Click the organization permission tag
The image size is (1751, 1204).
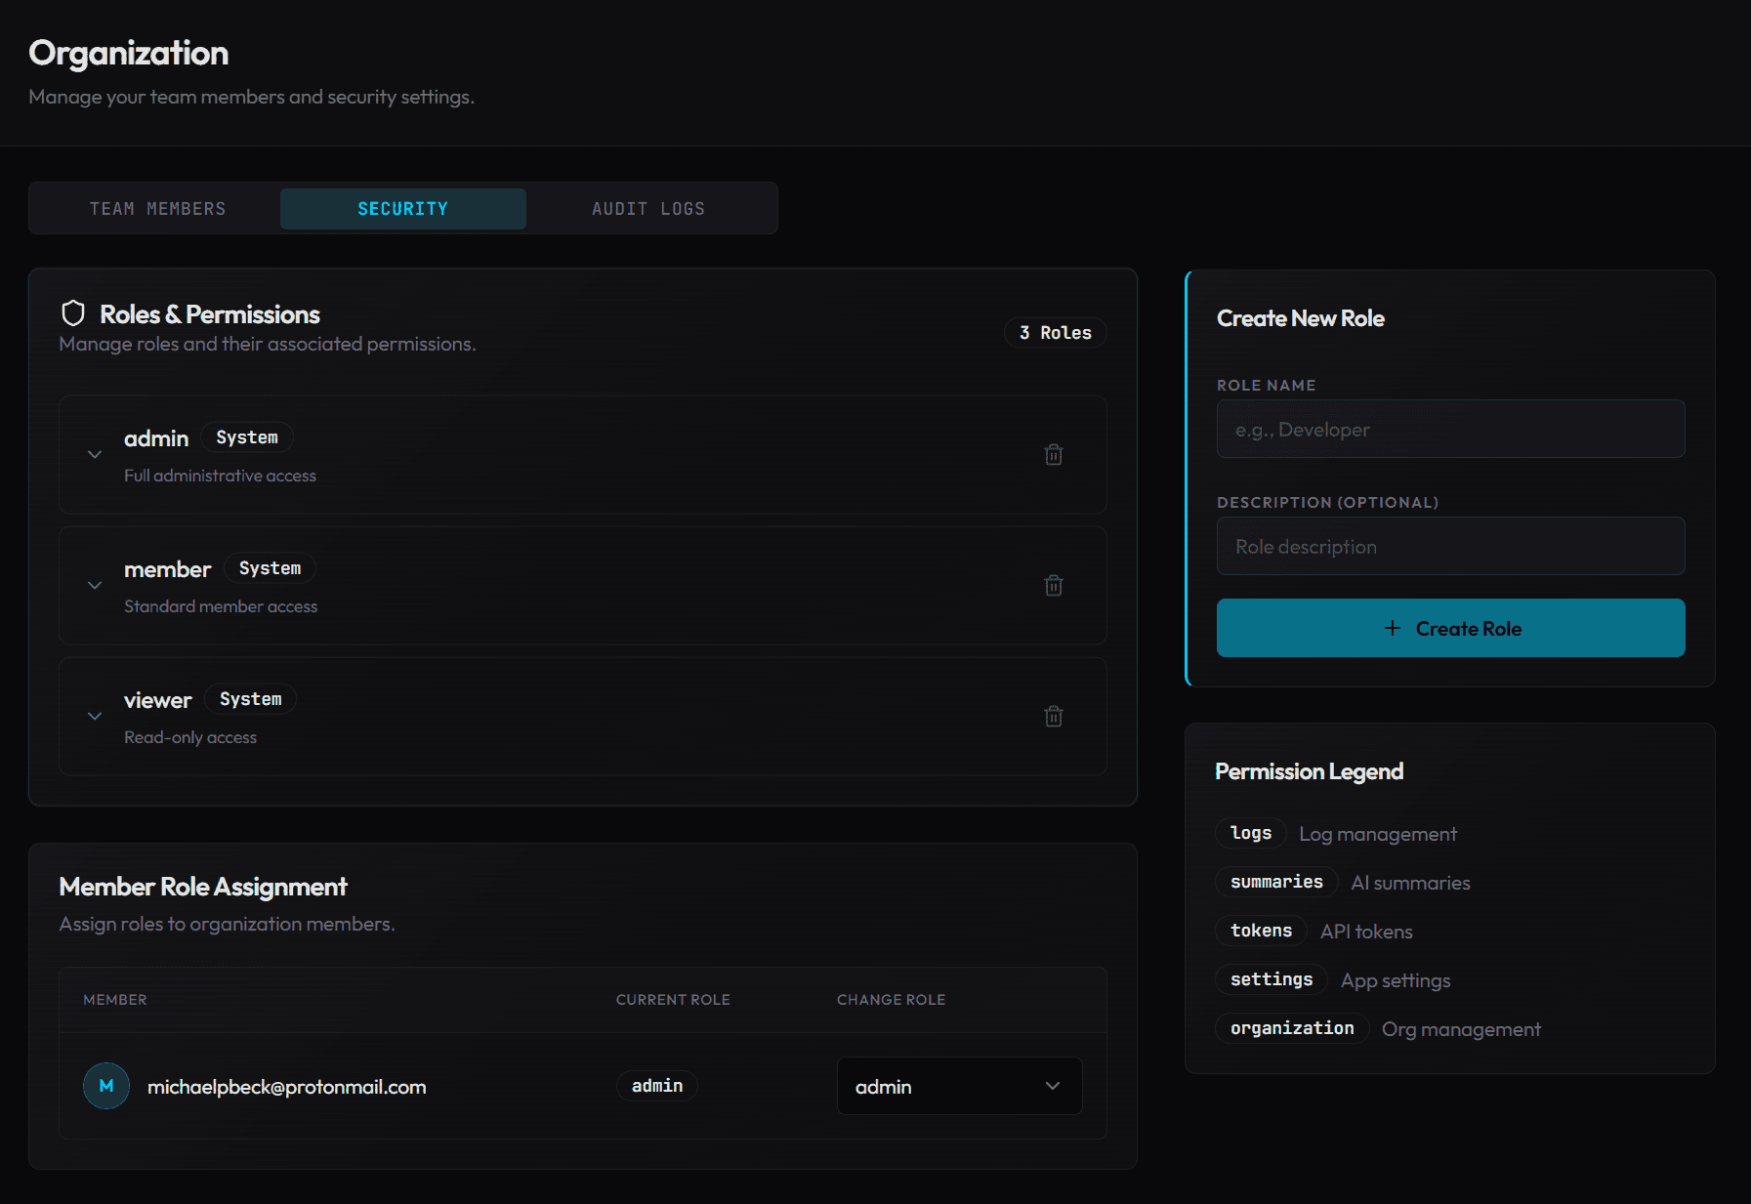point(1291,1028)
